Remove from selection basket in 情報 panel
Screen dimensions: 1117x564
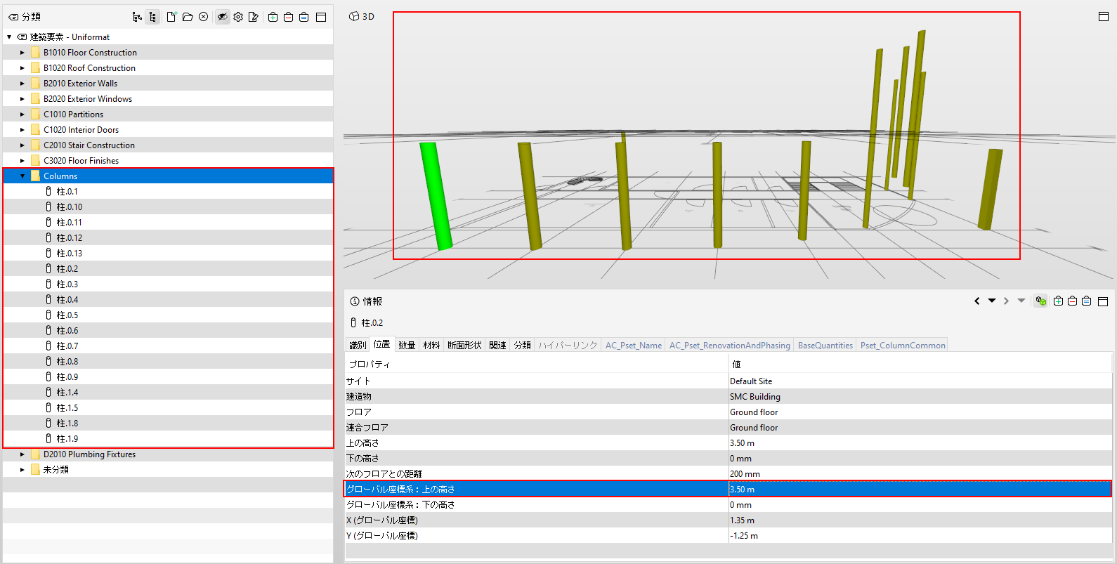(1072, 301)
